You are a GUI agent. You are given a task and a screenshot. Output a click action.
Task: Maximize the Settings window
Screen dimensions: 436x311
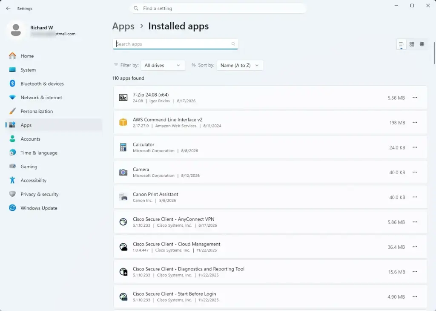coord(412,6)
